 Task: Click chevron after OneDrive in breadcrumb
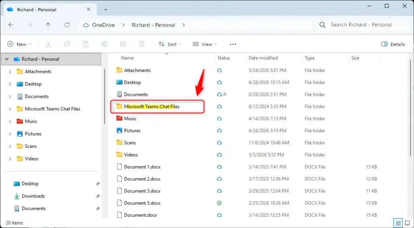pyautogui.click(x=123, y=25)
